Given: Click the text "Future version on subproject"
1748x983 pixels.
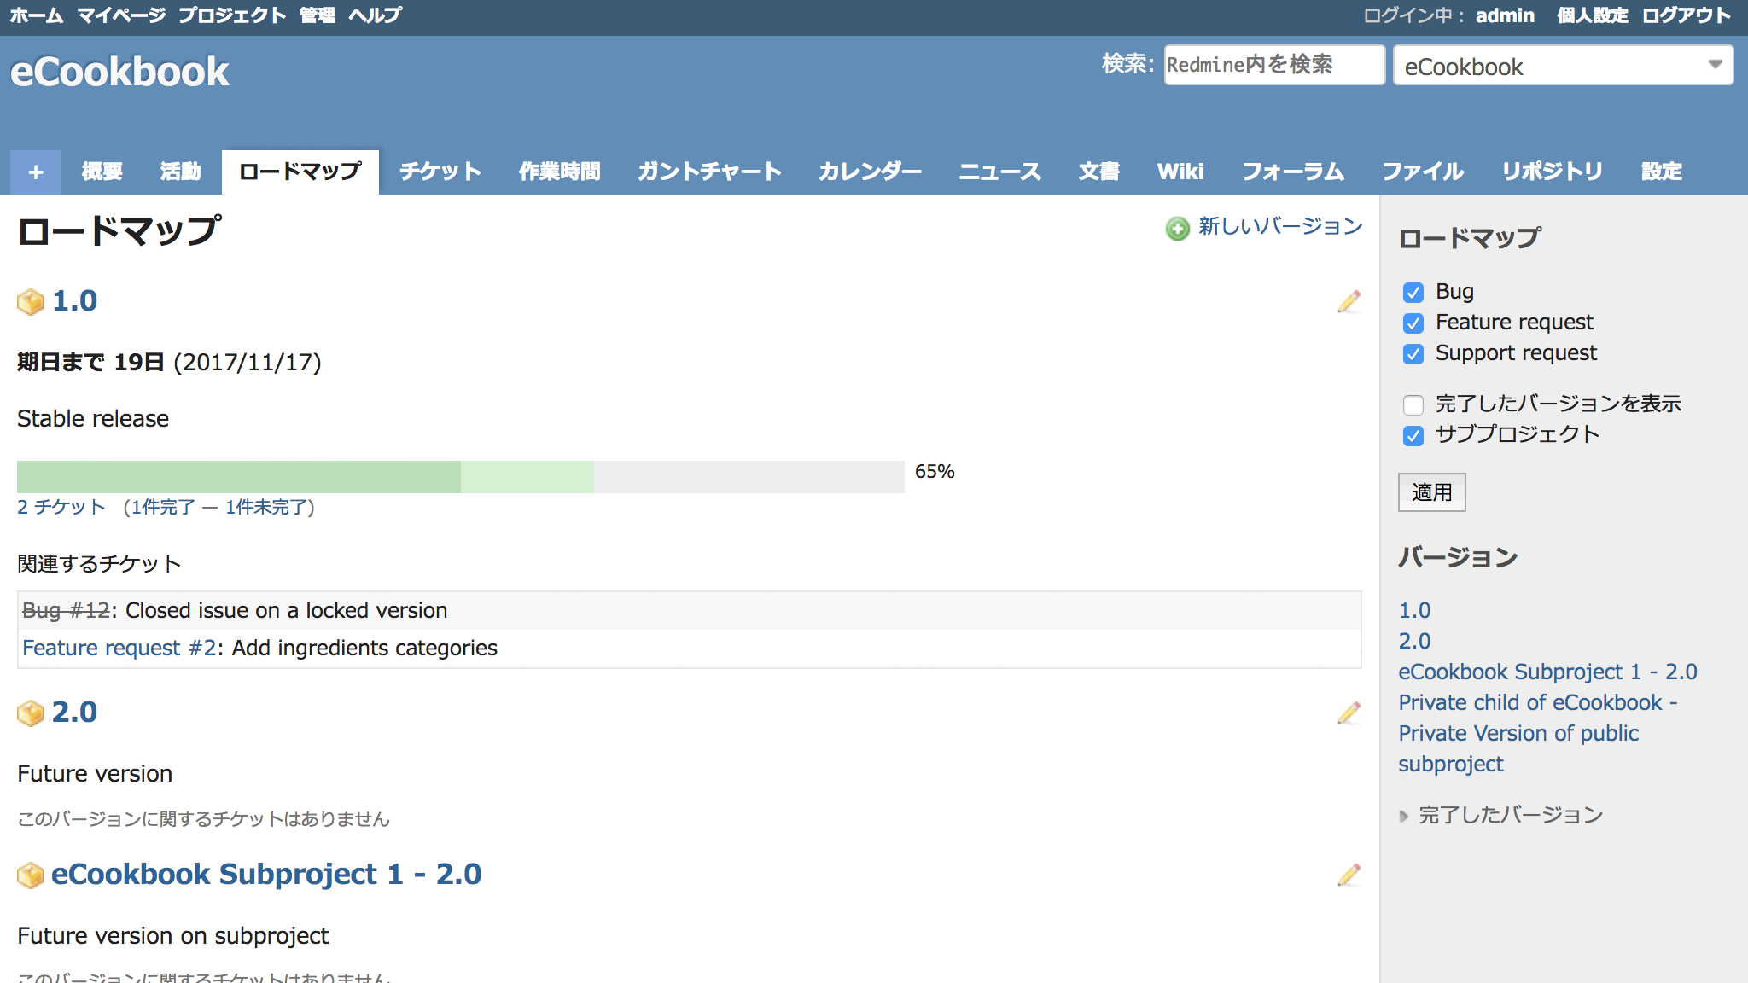Looking at the screenshot, I should point(172,936).
